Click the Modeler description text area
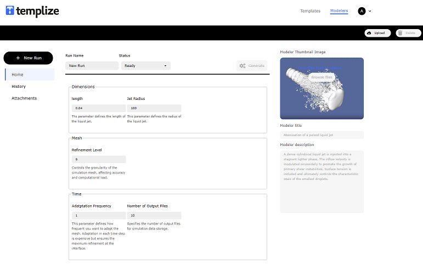The width and height of the screenshot is (423, 264). (x=322, y=182)
